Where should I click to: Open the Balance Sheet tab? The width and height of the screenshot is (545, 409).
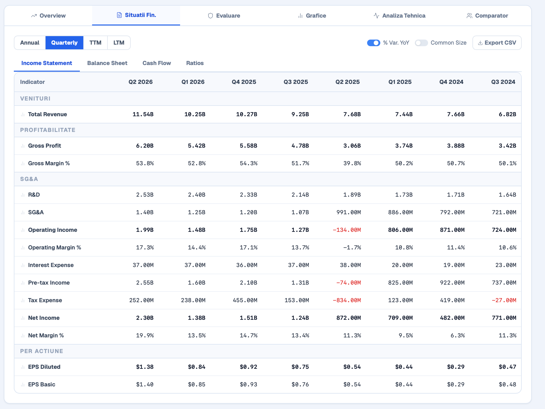(x=107, y=63)
